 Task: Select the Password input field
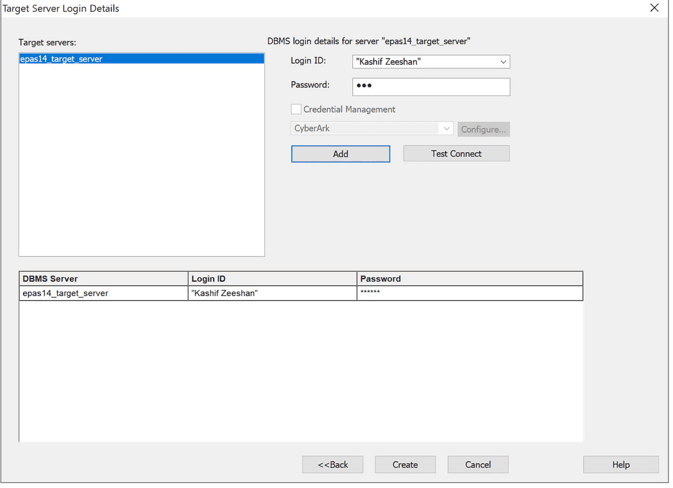point(431,87)
